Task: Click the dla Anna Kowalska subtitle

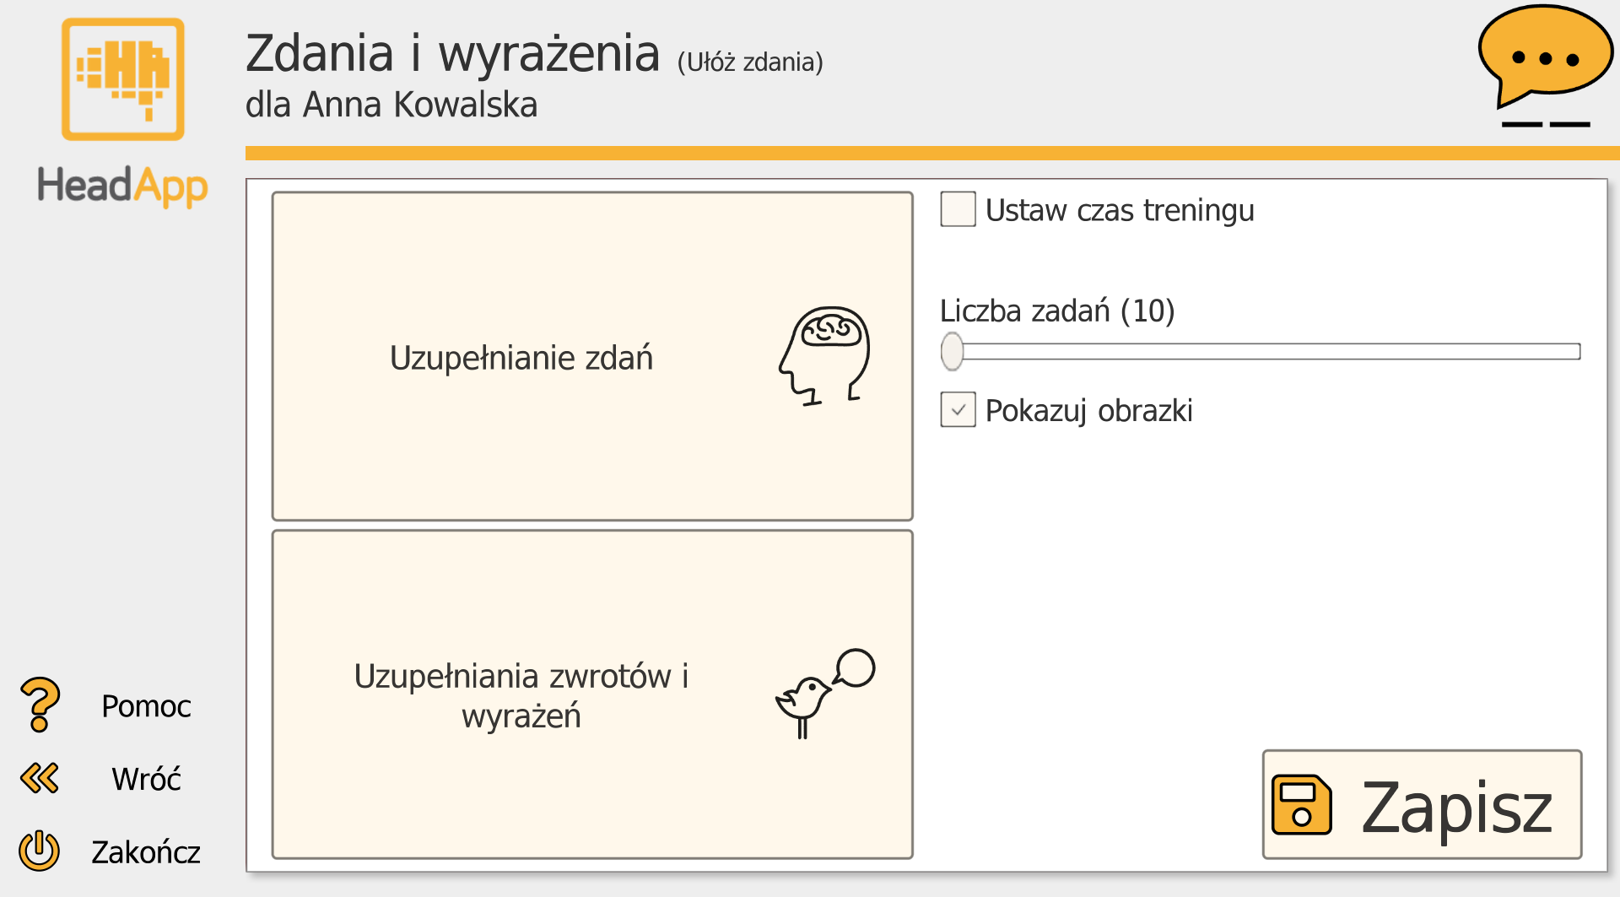Action: (x=391, y=105)
